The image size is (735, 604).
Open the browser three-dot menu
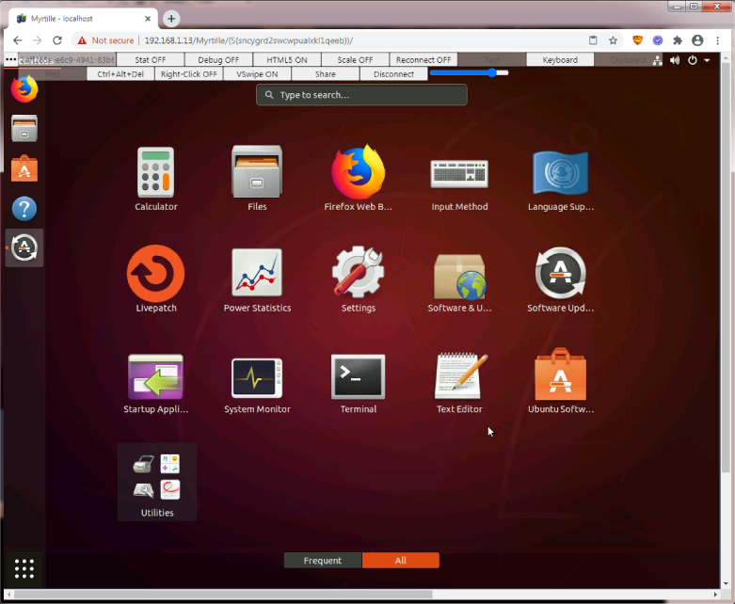718,40
